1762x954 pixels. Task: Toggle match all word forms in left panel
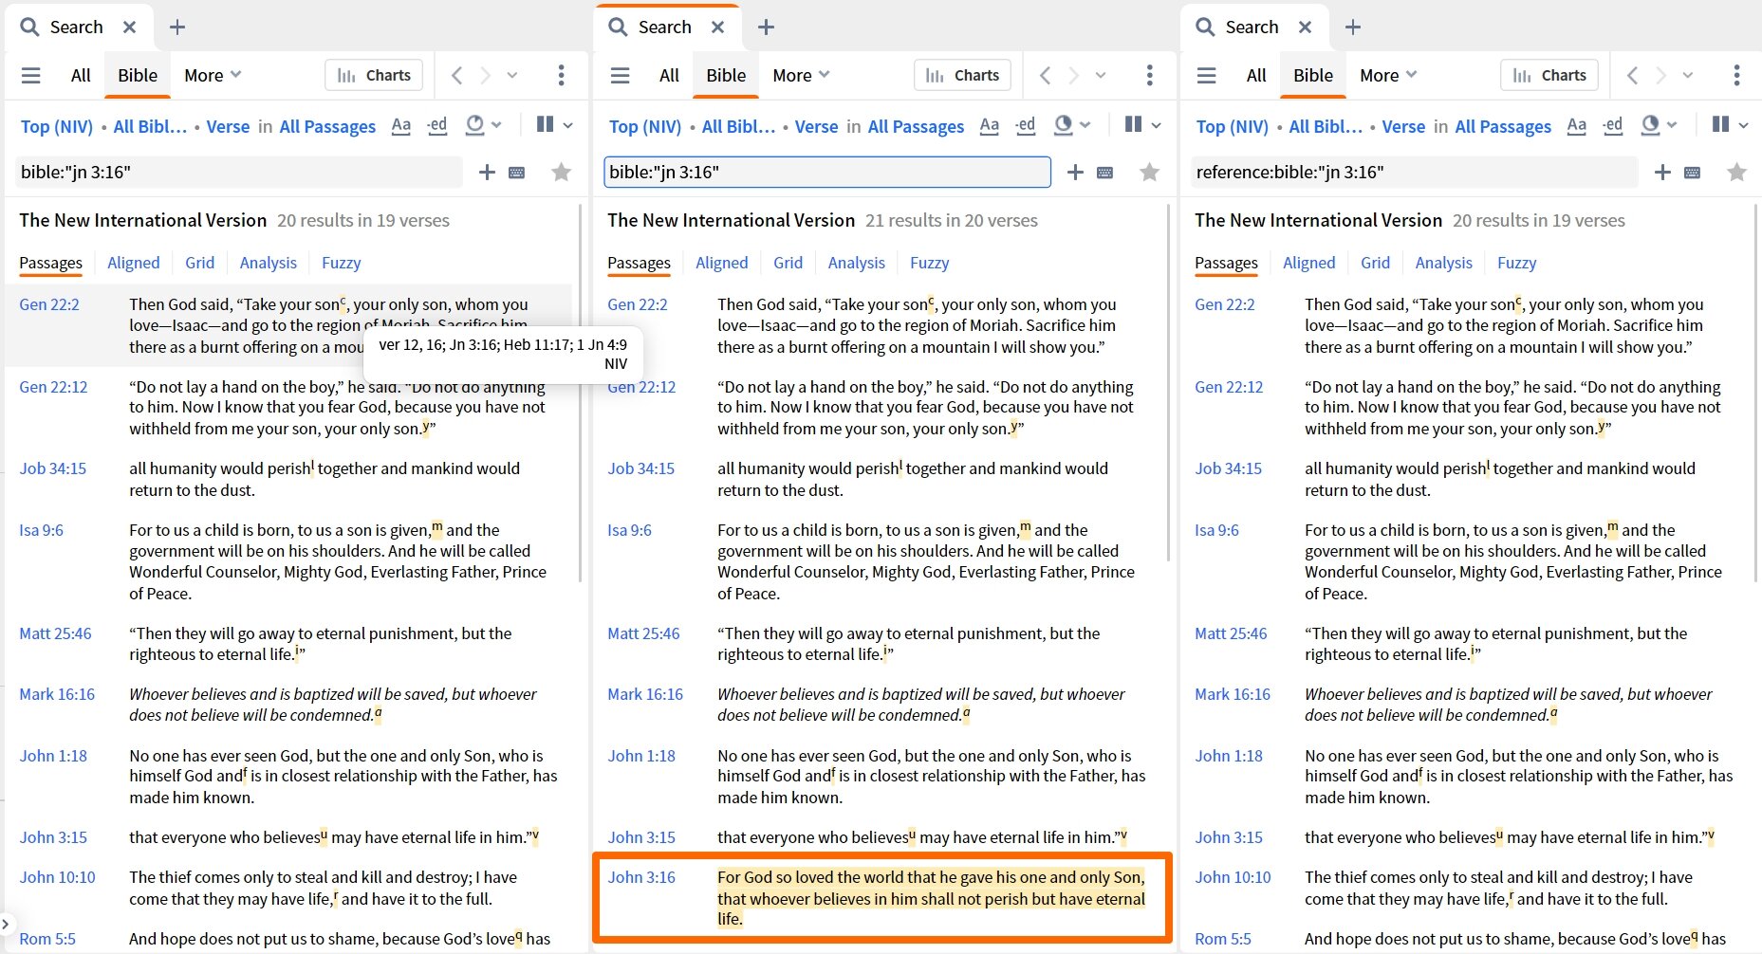point(437,125)
